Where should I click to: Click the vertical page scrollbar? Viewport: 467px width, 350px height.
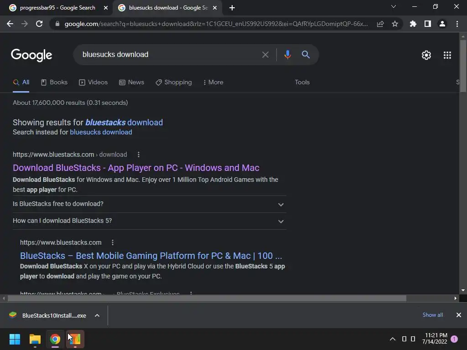click(463, 66)
